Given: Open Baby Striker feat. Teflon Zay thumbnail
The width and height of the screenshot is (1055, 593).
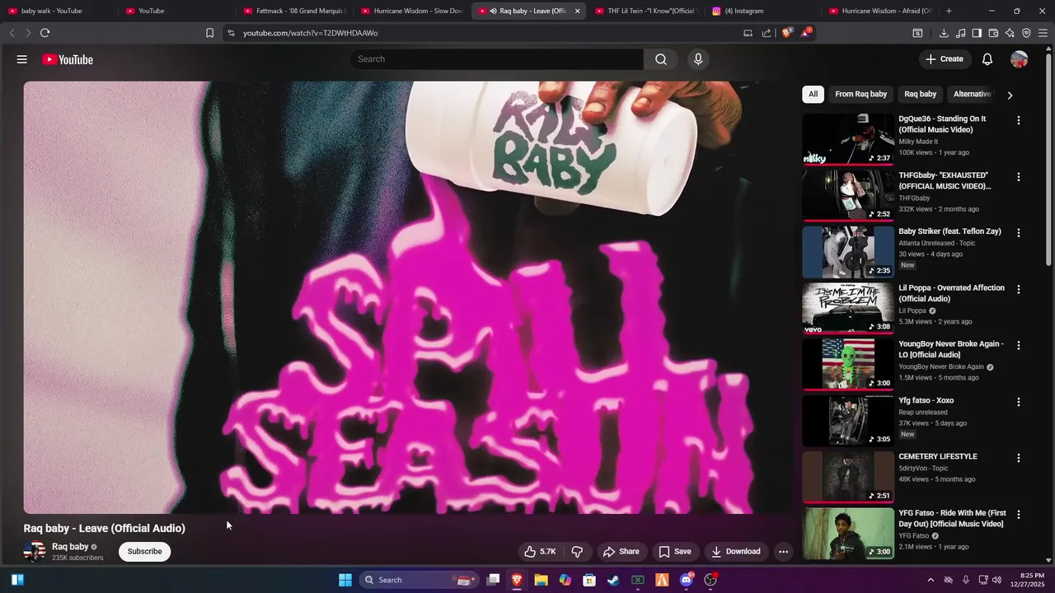Looking at the screenshot, I should tap(848, 251).
